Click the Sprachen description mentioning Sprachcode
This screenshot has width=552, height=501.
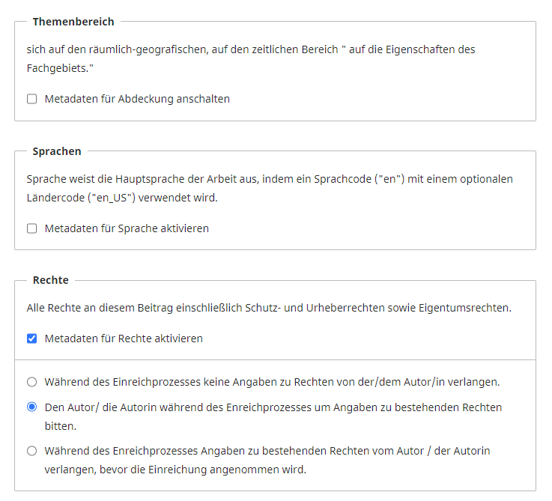click(270, 180)
